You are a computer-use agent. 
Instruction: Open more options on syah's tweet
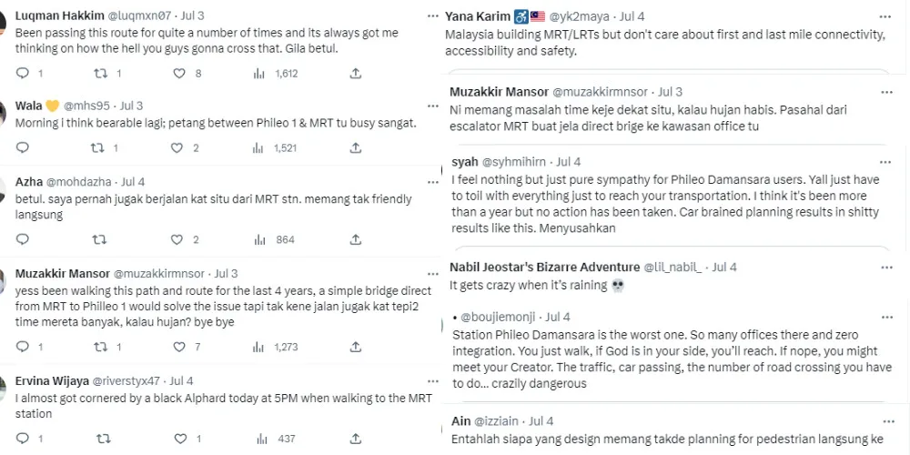[x=885, y=162]
